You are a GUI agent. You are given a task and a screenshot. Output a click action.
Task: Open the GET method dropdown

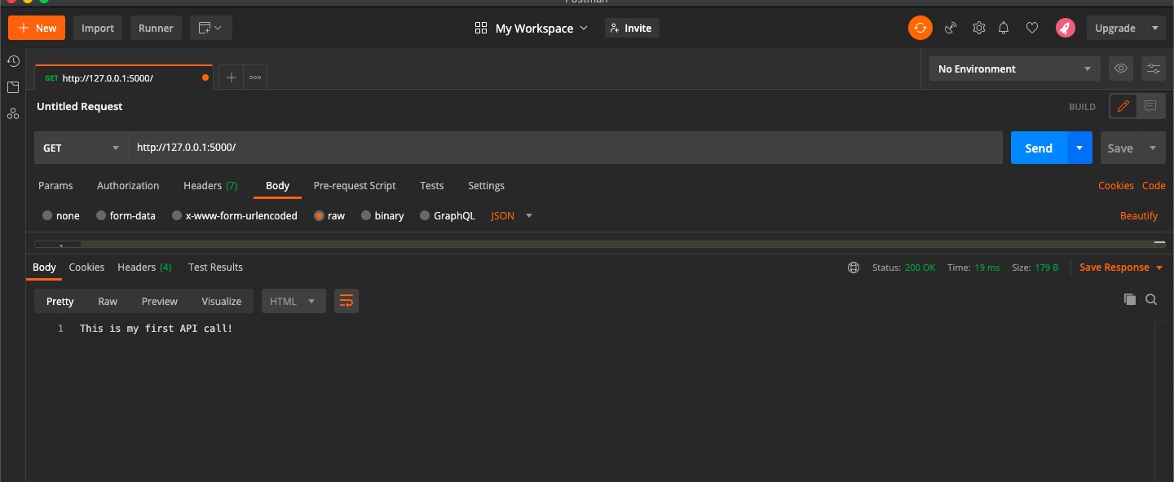coord(80,148)
